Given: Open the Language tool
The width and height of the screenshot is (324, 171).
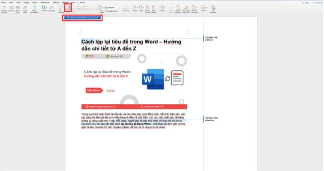Looking at the screenshot, I should [51, 8].
